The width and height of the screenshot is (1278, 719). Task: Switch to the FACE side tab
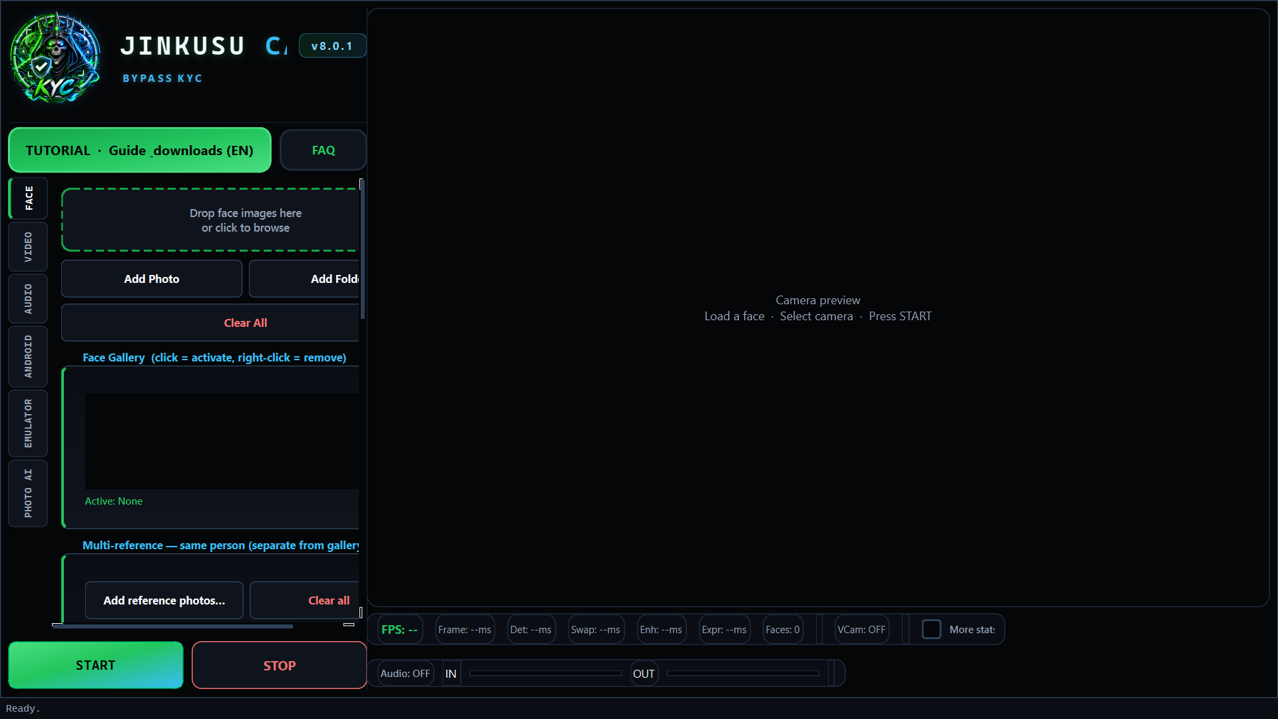pos(28,198)
